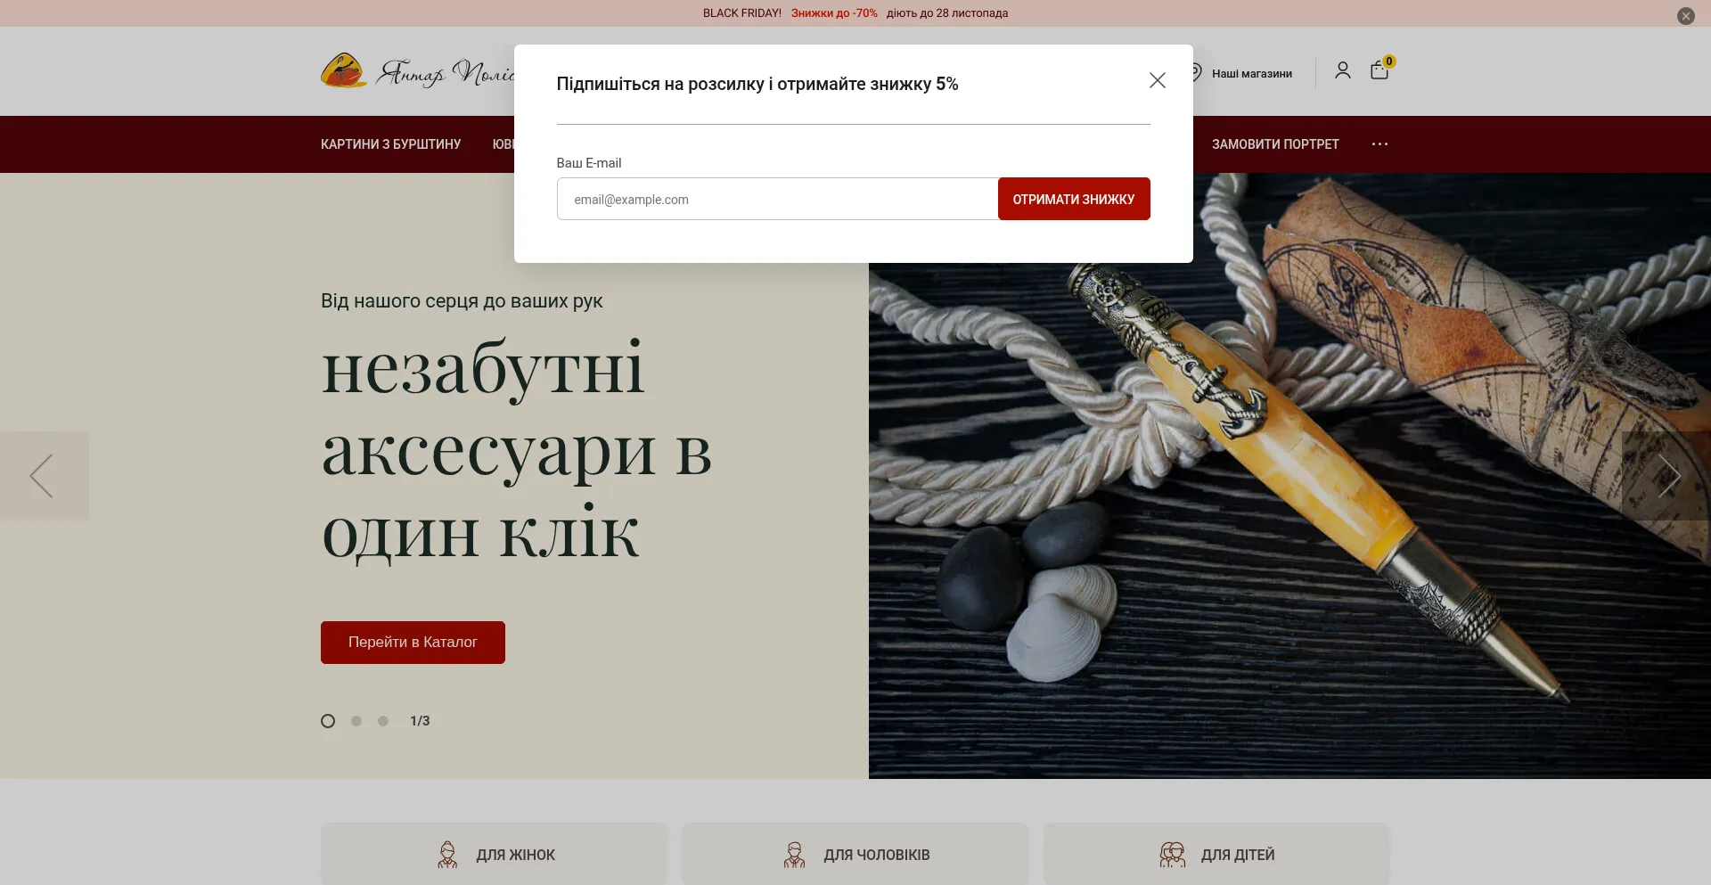Open Картини з бурштину menu

pos(390,144)
